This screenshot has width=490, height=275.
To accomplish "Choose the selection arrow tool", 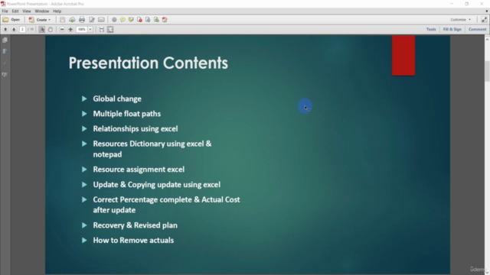I will (41, 29).
